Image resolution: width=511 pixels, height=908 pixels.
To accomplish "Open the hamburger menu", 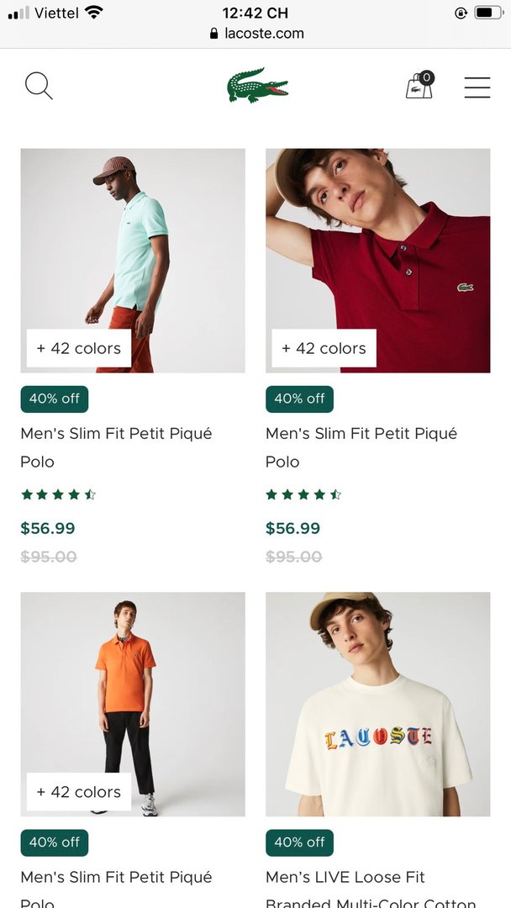I will (x=477, y=87).
